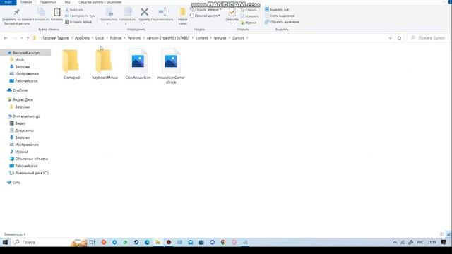Viewport: 452px width, 254px height.
Task: Open Средства работы с рисунками tab
Action: pos(100,2)
